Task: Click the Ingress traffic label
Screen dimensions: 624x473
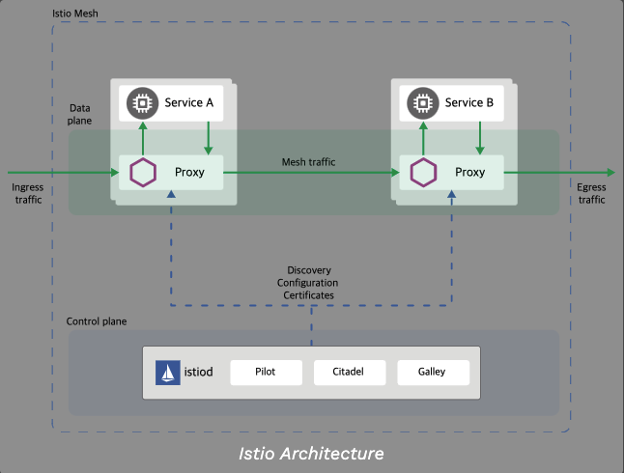Action: pos(27,193)
